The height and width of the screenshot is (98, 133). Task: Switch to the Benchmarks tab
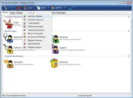[20, 13]
